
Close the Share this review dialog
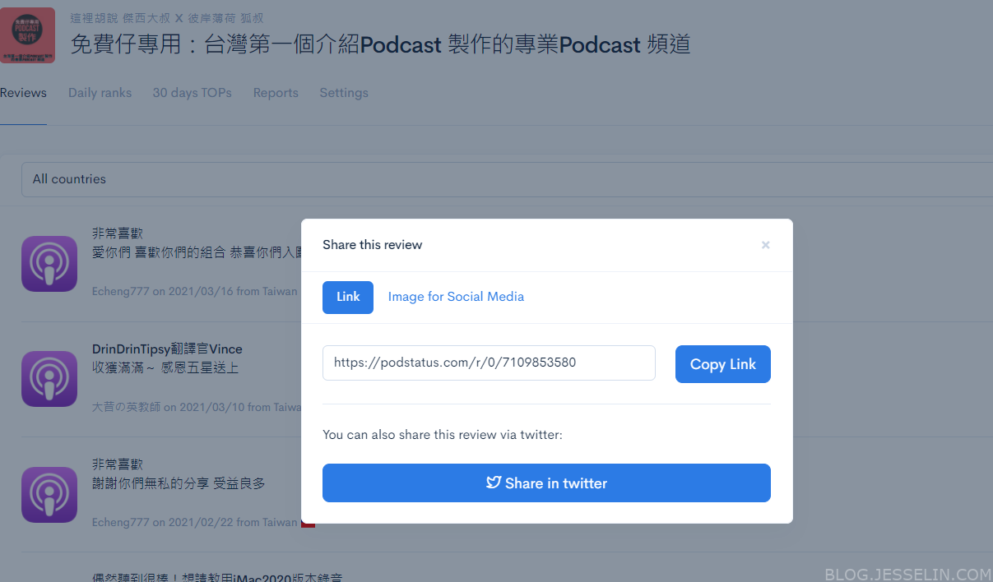[x=765, y=245]
